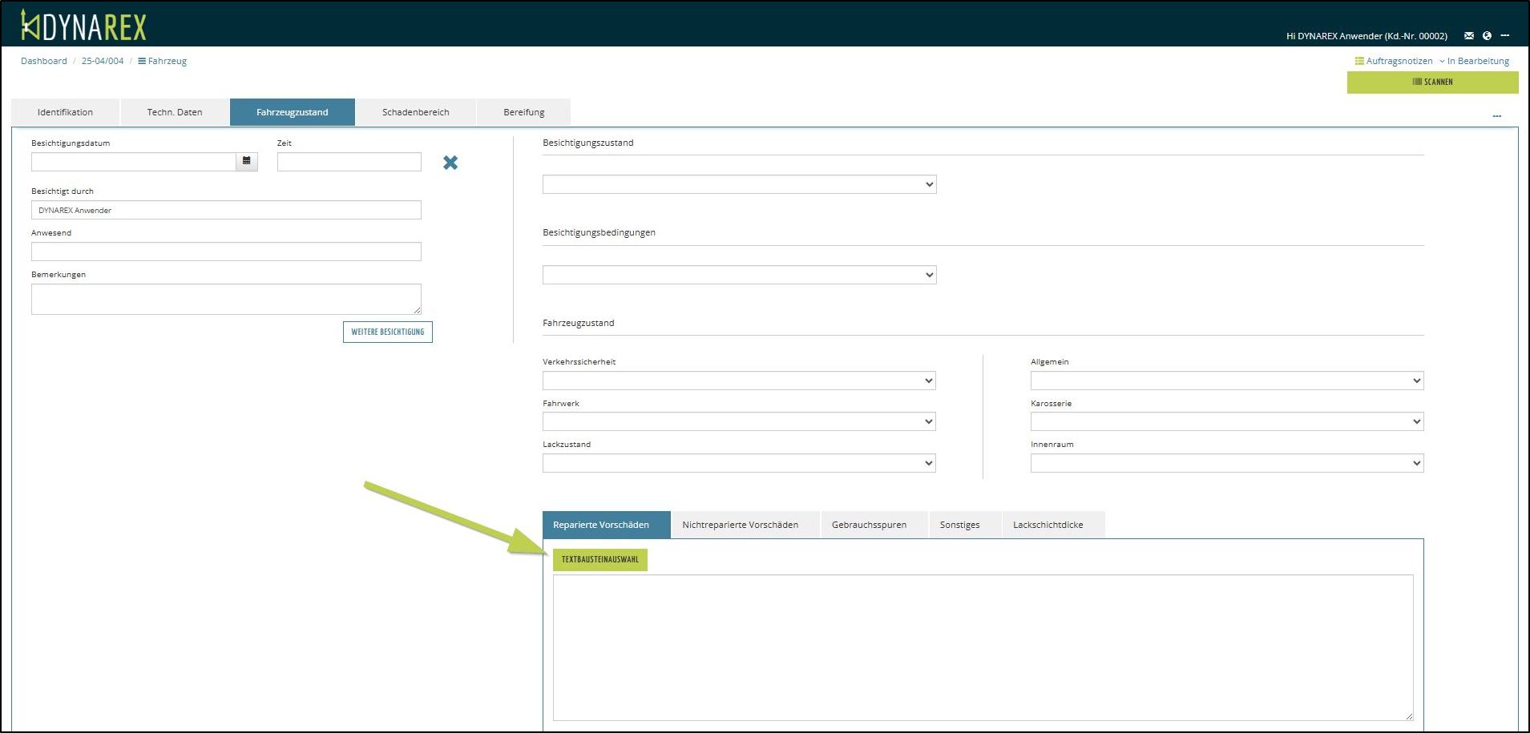Open the Lackschichtdicke tab
Viewport: 1530px width, 733px height.
pos(1048,525)
